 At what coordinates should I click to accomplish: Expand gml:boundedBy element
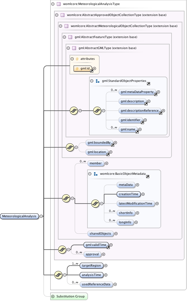(x=115, y=143)
